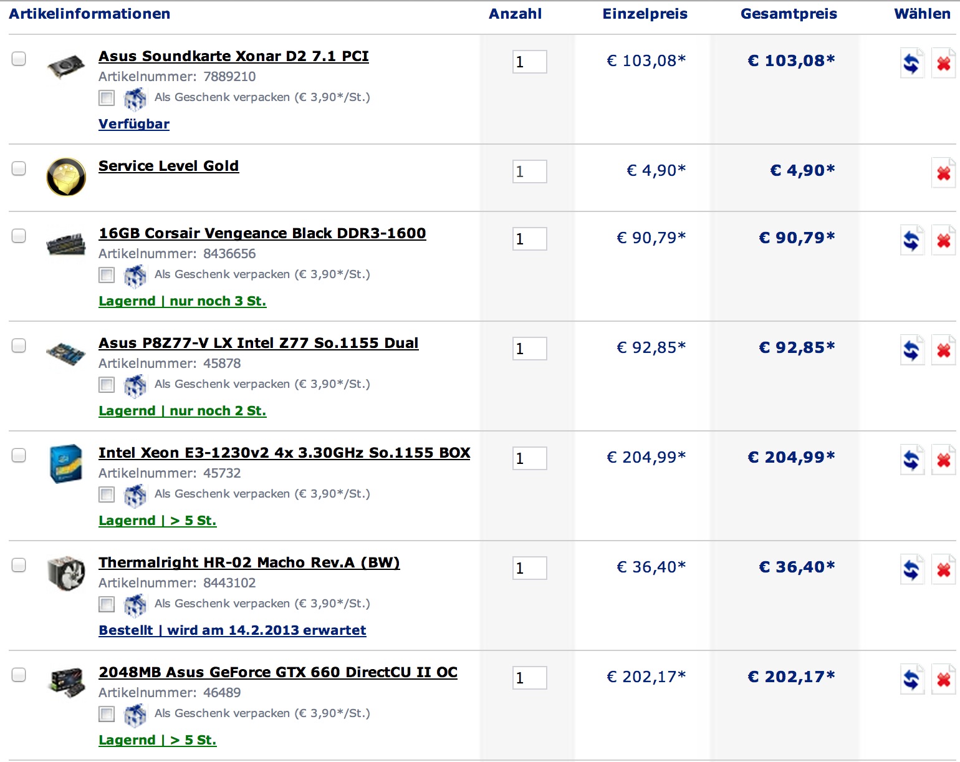Click quantity field for GeForce GTX 660
This screenshot has height=762, width=960.
[530, 678]
